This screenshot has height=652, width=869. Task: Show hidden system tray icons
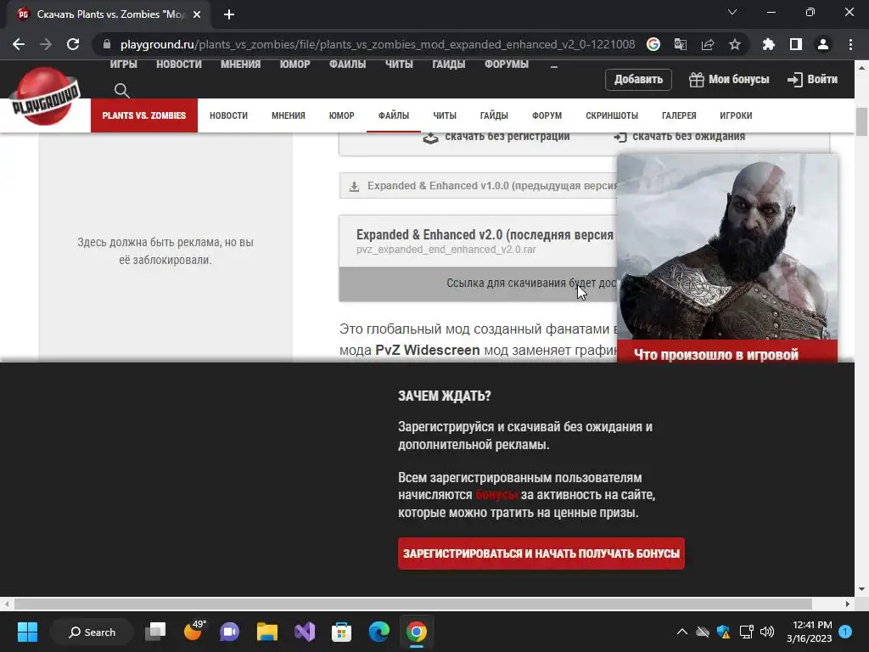tap(682, 632)
